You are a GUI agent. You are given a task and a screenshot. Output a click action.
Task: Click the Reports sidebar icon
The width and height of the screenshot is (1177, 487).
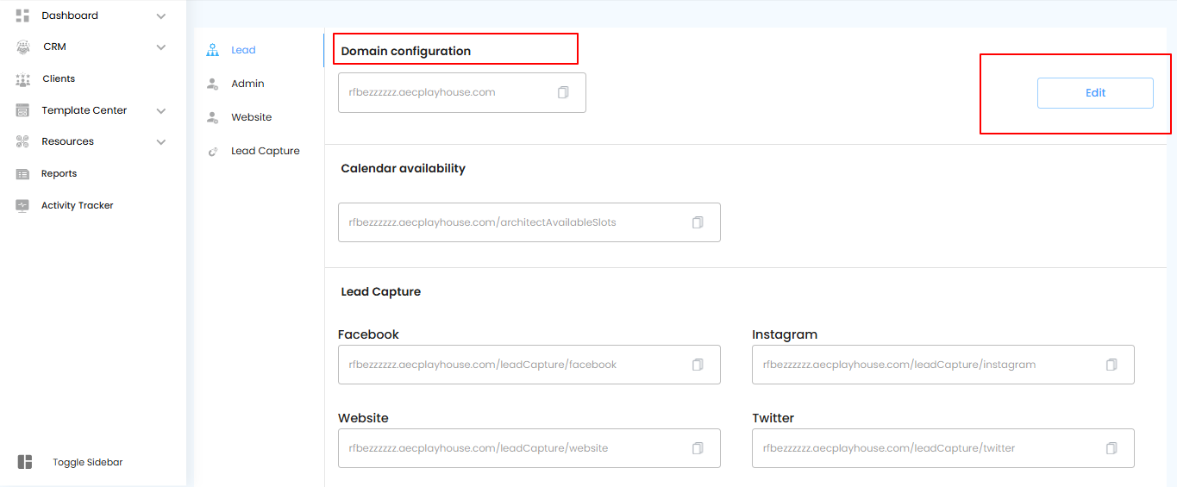[x=23, y=174]
